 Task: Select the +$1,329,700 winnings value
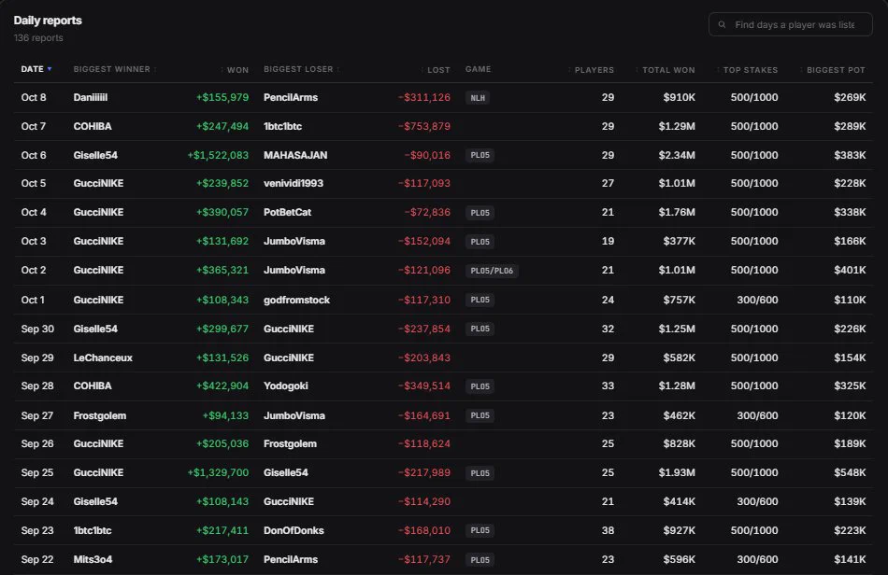[218, 472]
